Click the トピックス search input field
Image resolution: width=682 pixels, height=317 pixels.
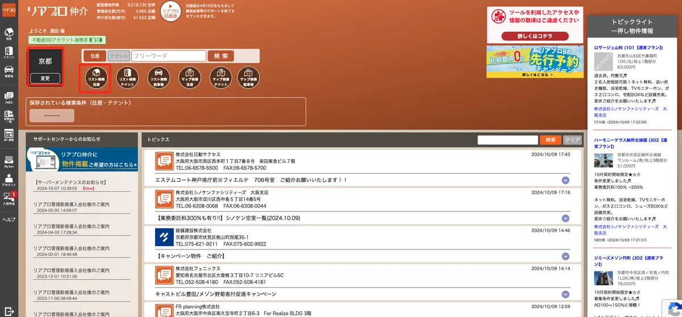(508, 140)
